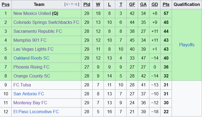This screenshot has width=202, height=117.
Task: Open the Orange County SC link
Action: [x=32, y=76]
